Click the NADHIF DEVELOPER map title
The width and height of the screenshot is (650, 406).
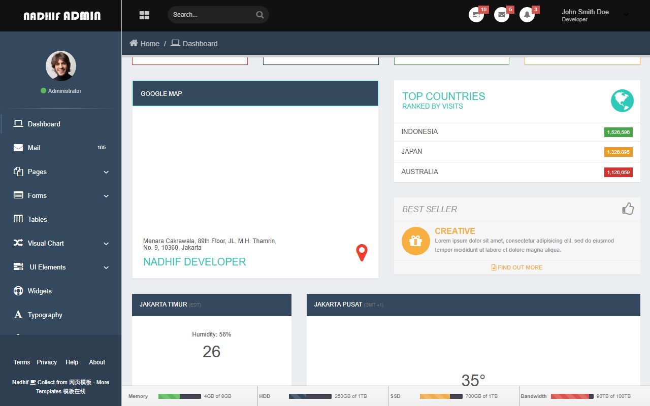(194, 262)
